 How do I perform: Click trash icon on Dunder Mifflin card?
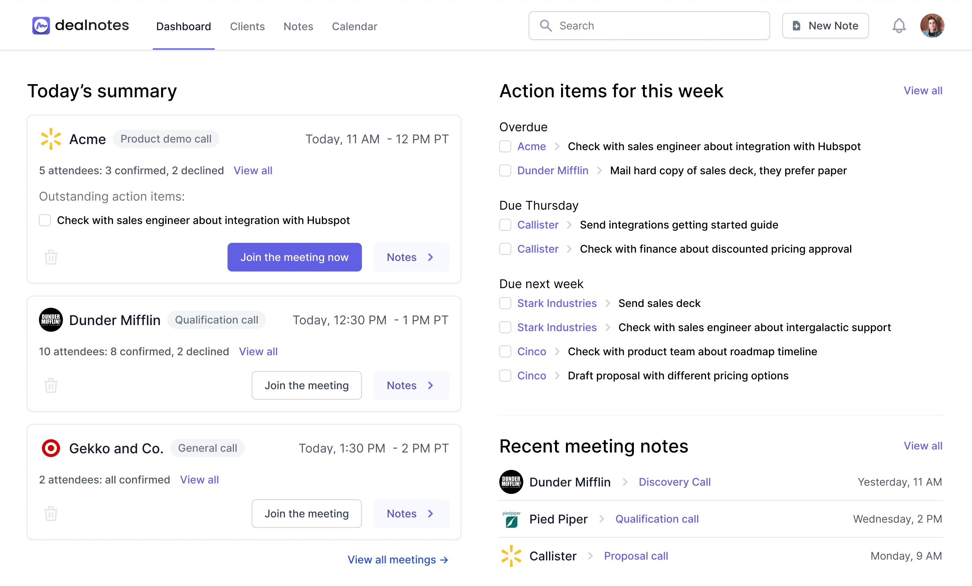pyautogui.click(x=51, y=385)
